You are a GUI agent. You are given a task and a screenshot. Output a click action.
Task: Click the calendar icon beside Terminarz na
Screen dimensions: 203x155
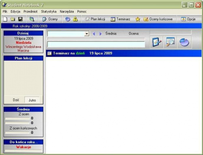tap(50, 53)
